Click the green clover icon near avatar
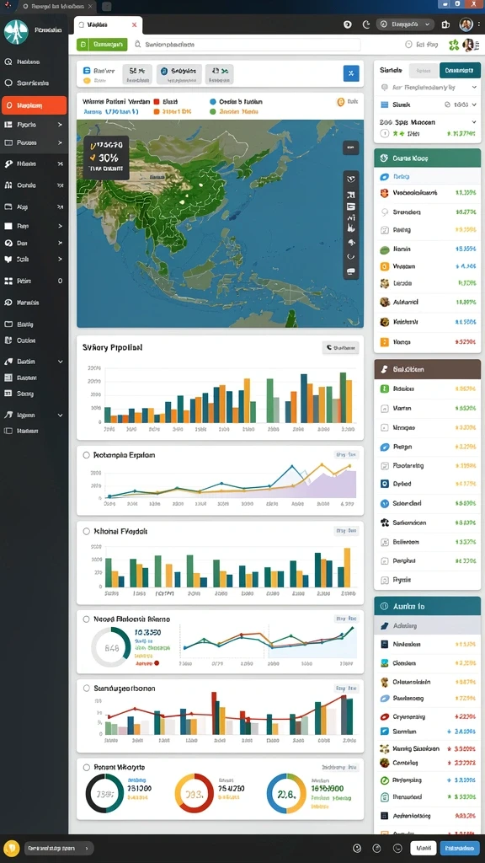The height and width of the screenshot is (863, 485). coord(454,46)
